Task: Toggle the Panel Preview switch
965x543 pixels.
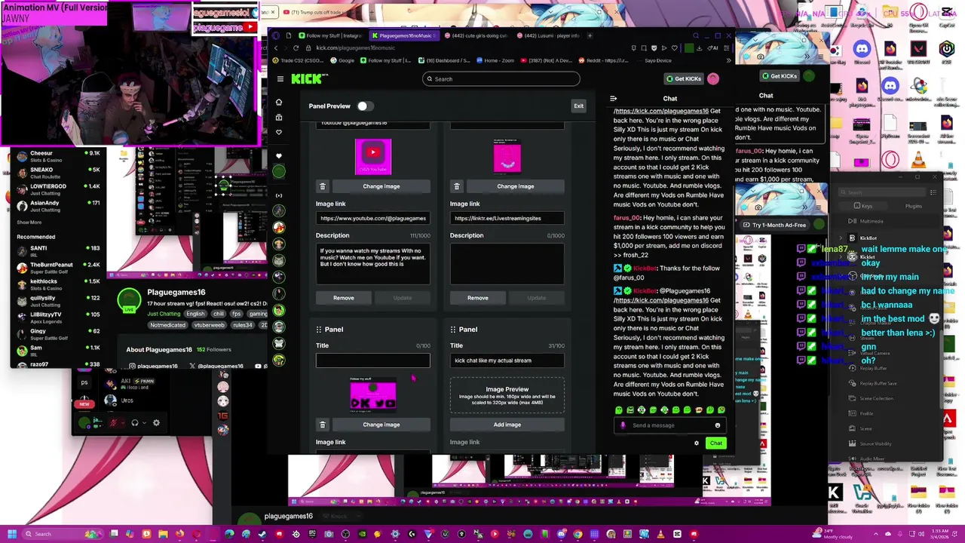Action: [x=365, y=106]
